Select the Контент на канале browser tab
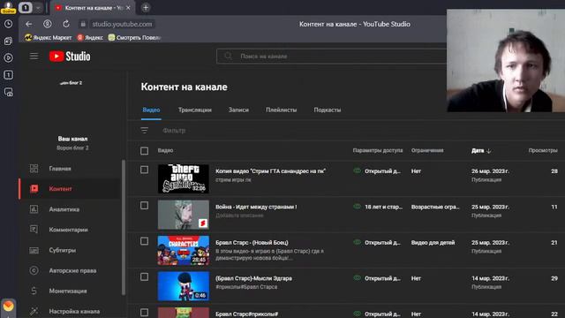 [93, 7]
